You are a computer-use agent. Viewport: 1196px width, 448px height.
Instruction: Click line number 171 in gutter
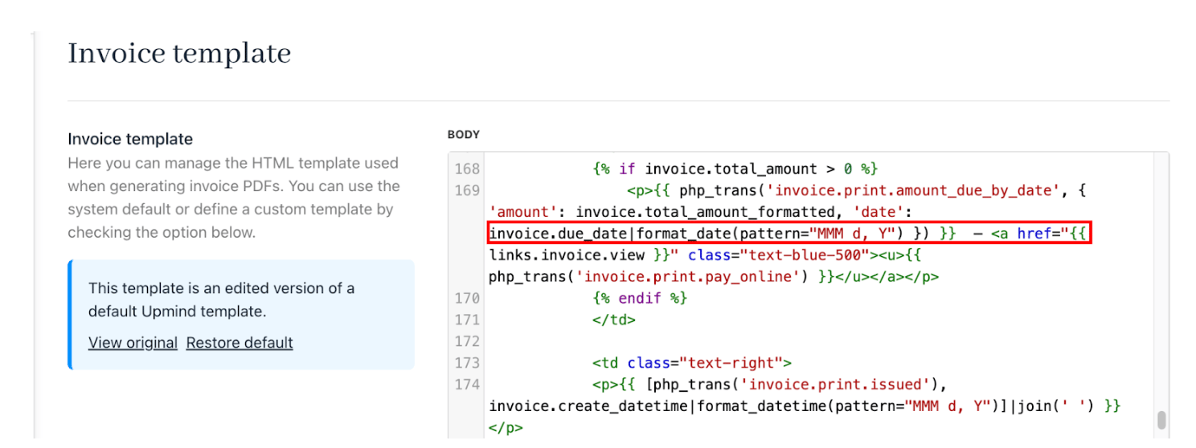[x=467, y=320]
